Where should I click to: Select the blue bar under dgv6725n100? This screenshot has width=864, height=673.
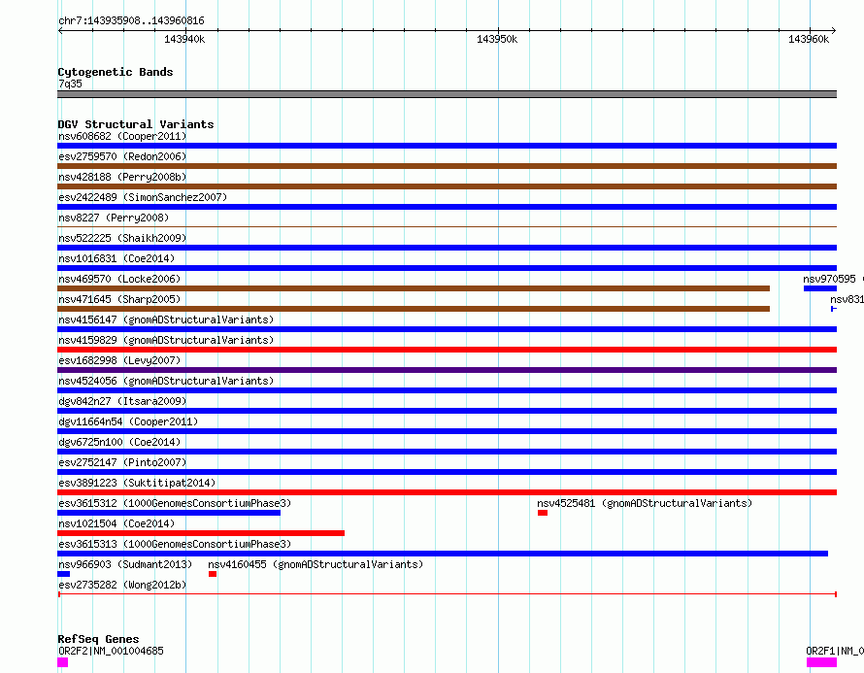coord(447,452)
